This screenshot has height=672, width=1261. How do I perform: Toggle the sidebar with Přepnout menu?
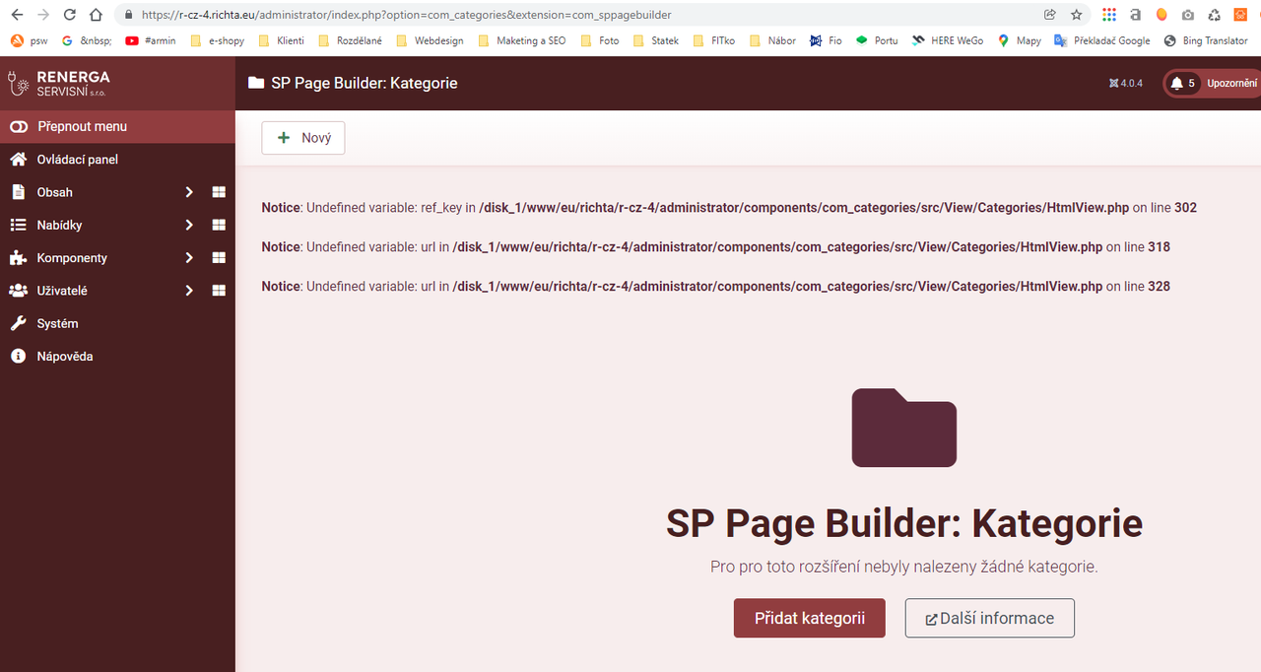[x=117, y=126]
